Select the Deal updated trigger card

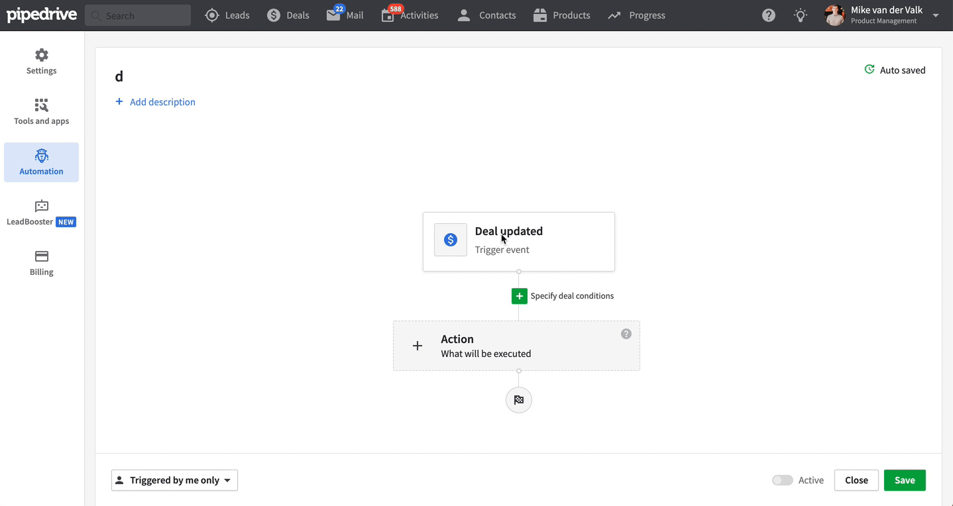[x=518, y=241]
